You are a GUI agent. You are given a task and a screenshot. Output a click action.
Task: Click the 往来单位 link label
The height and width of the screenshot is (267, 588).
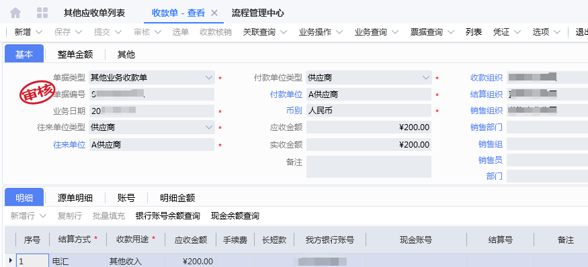pyautogui.click(x=69, y=144)
